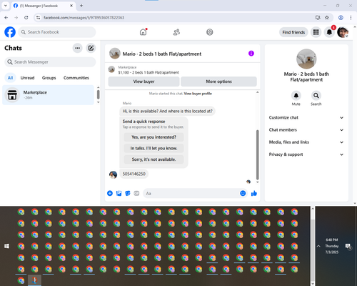
Task: Send a thumbs-up like
Action: point(254,193)
